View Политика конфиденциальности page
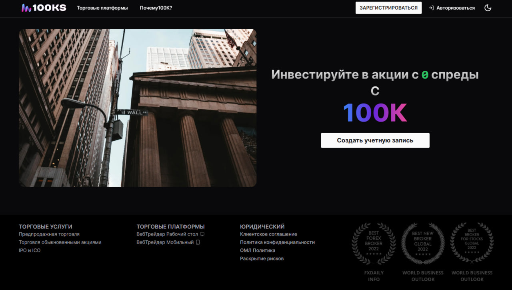Viewport: 512px width, 290px height. (x=277, y=242)
